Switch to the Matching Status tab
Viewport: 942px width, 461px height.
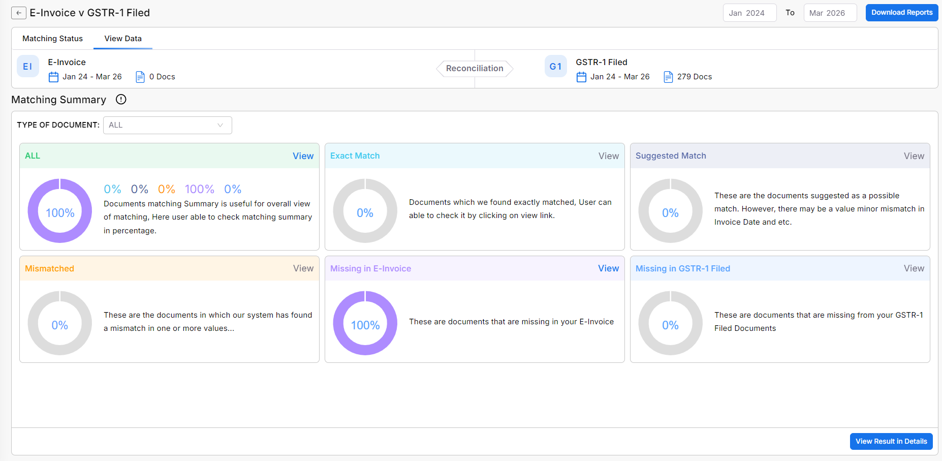tap(52, 39)
